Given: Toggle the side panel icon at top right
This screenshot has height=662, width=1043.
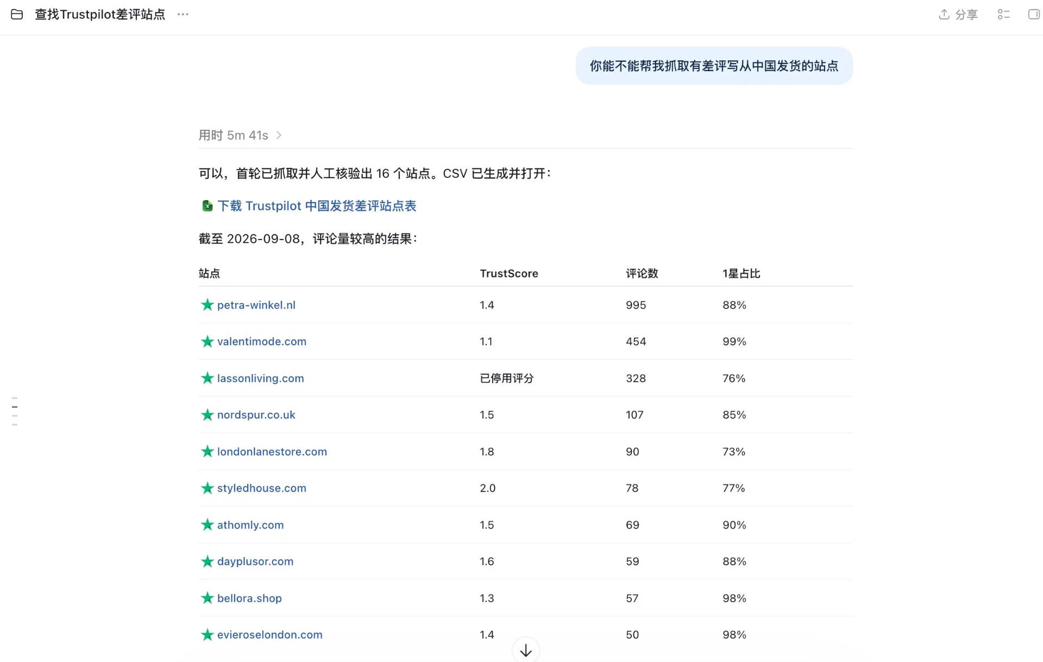Looking at the screenshot, I should [x=1034, y=15].
